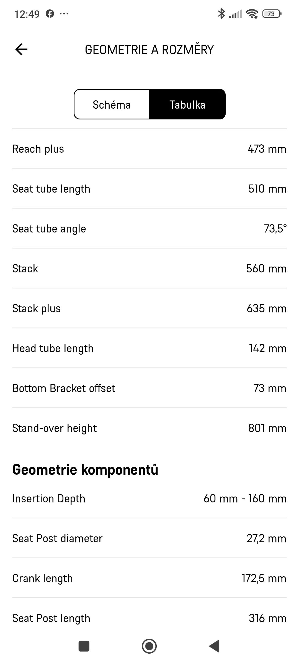Screen dimensions: 299x665
Task: Tap the Wi-Fi status icon
Action: click(252, 14)
